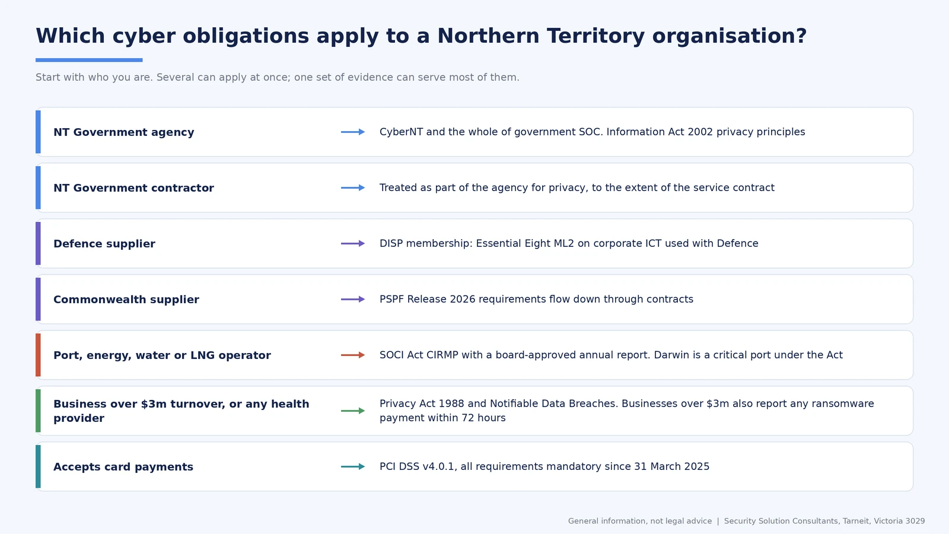The image size is (949, 534).
Task: Click the slide title about cyber obligations
Action: tap(421, 36)
